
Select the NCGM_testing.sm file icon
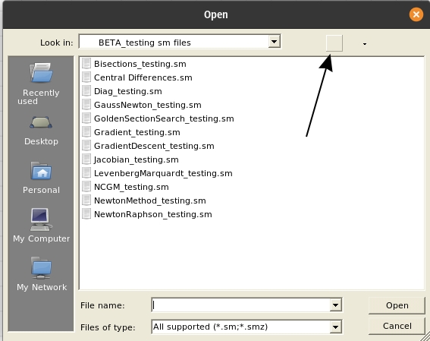click(86, 187)
